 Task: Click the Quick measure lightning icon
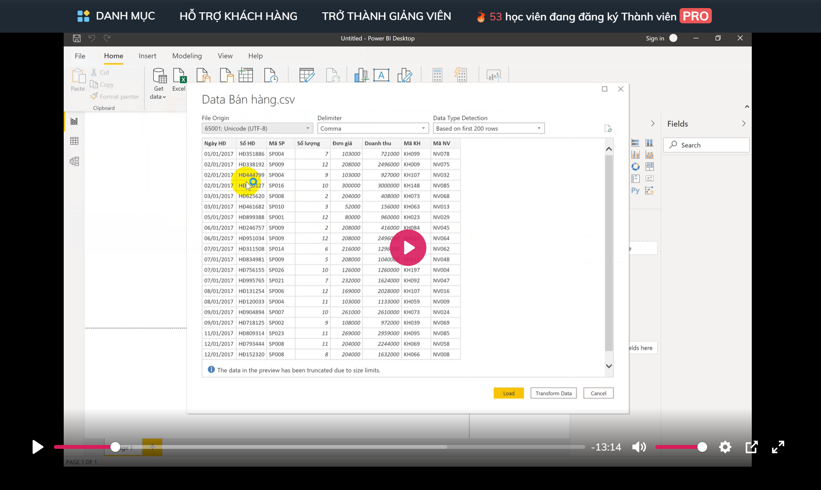[460, 75]
